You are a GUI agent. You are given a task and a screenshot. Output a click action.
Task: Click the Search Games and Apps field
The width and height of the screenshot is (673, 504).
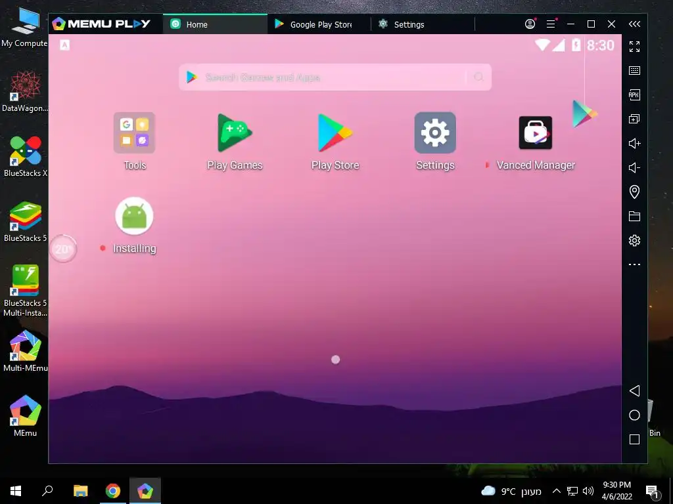click(335, 77)
